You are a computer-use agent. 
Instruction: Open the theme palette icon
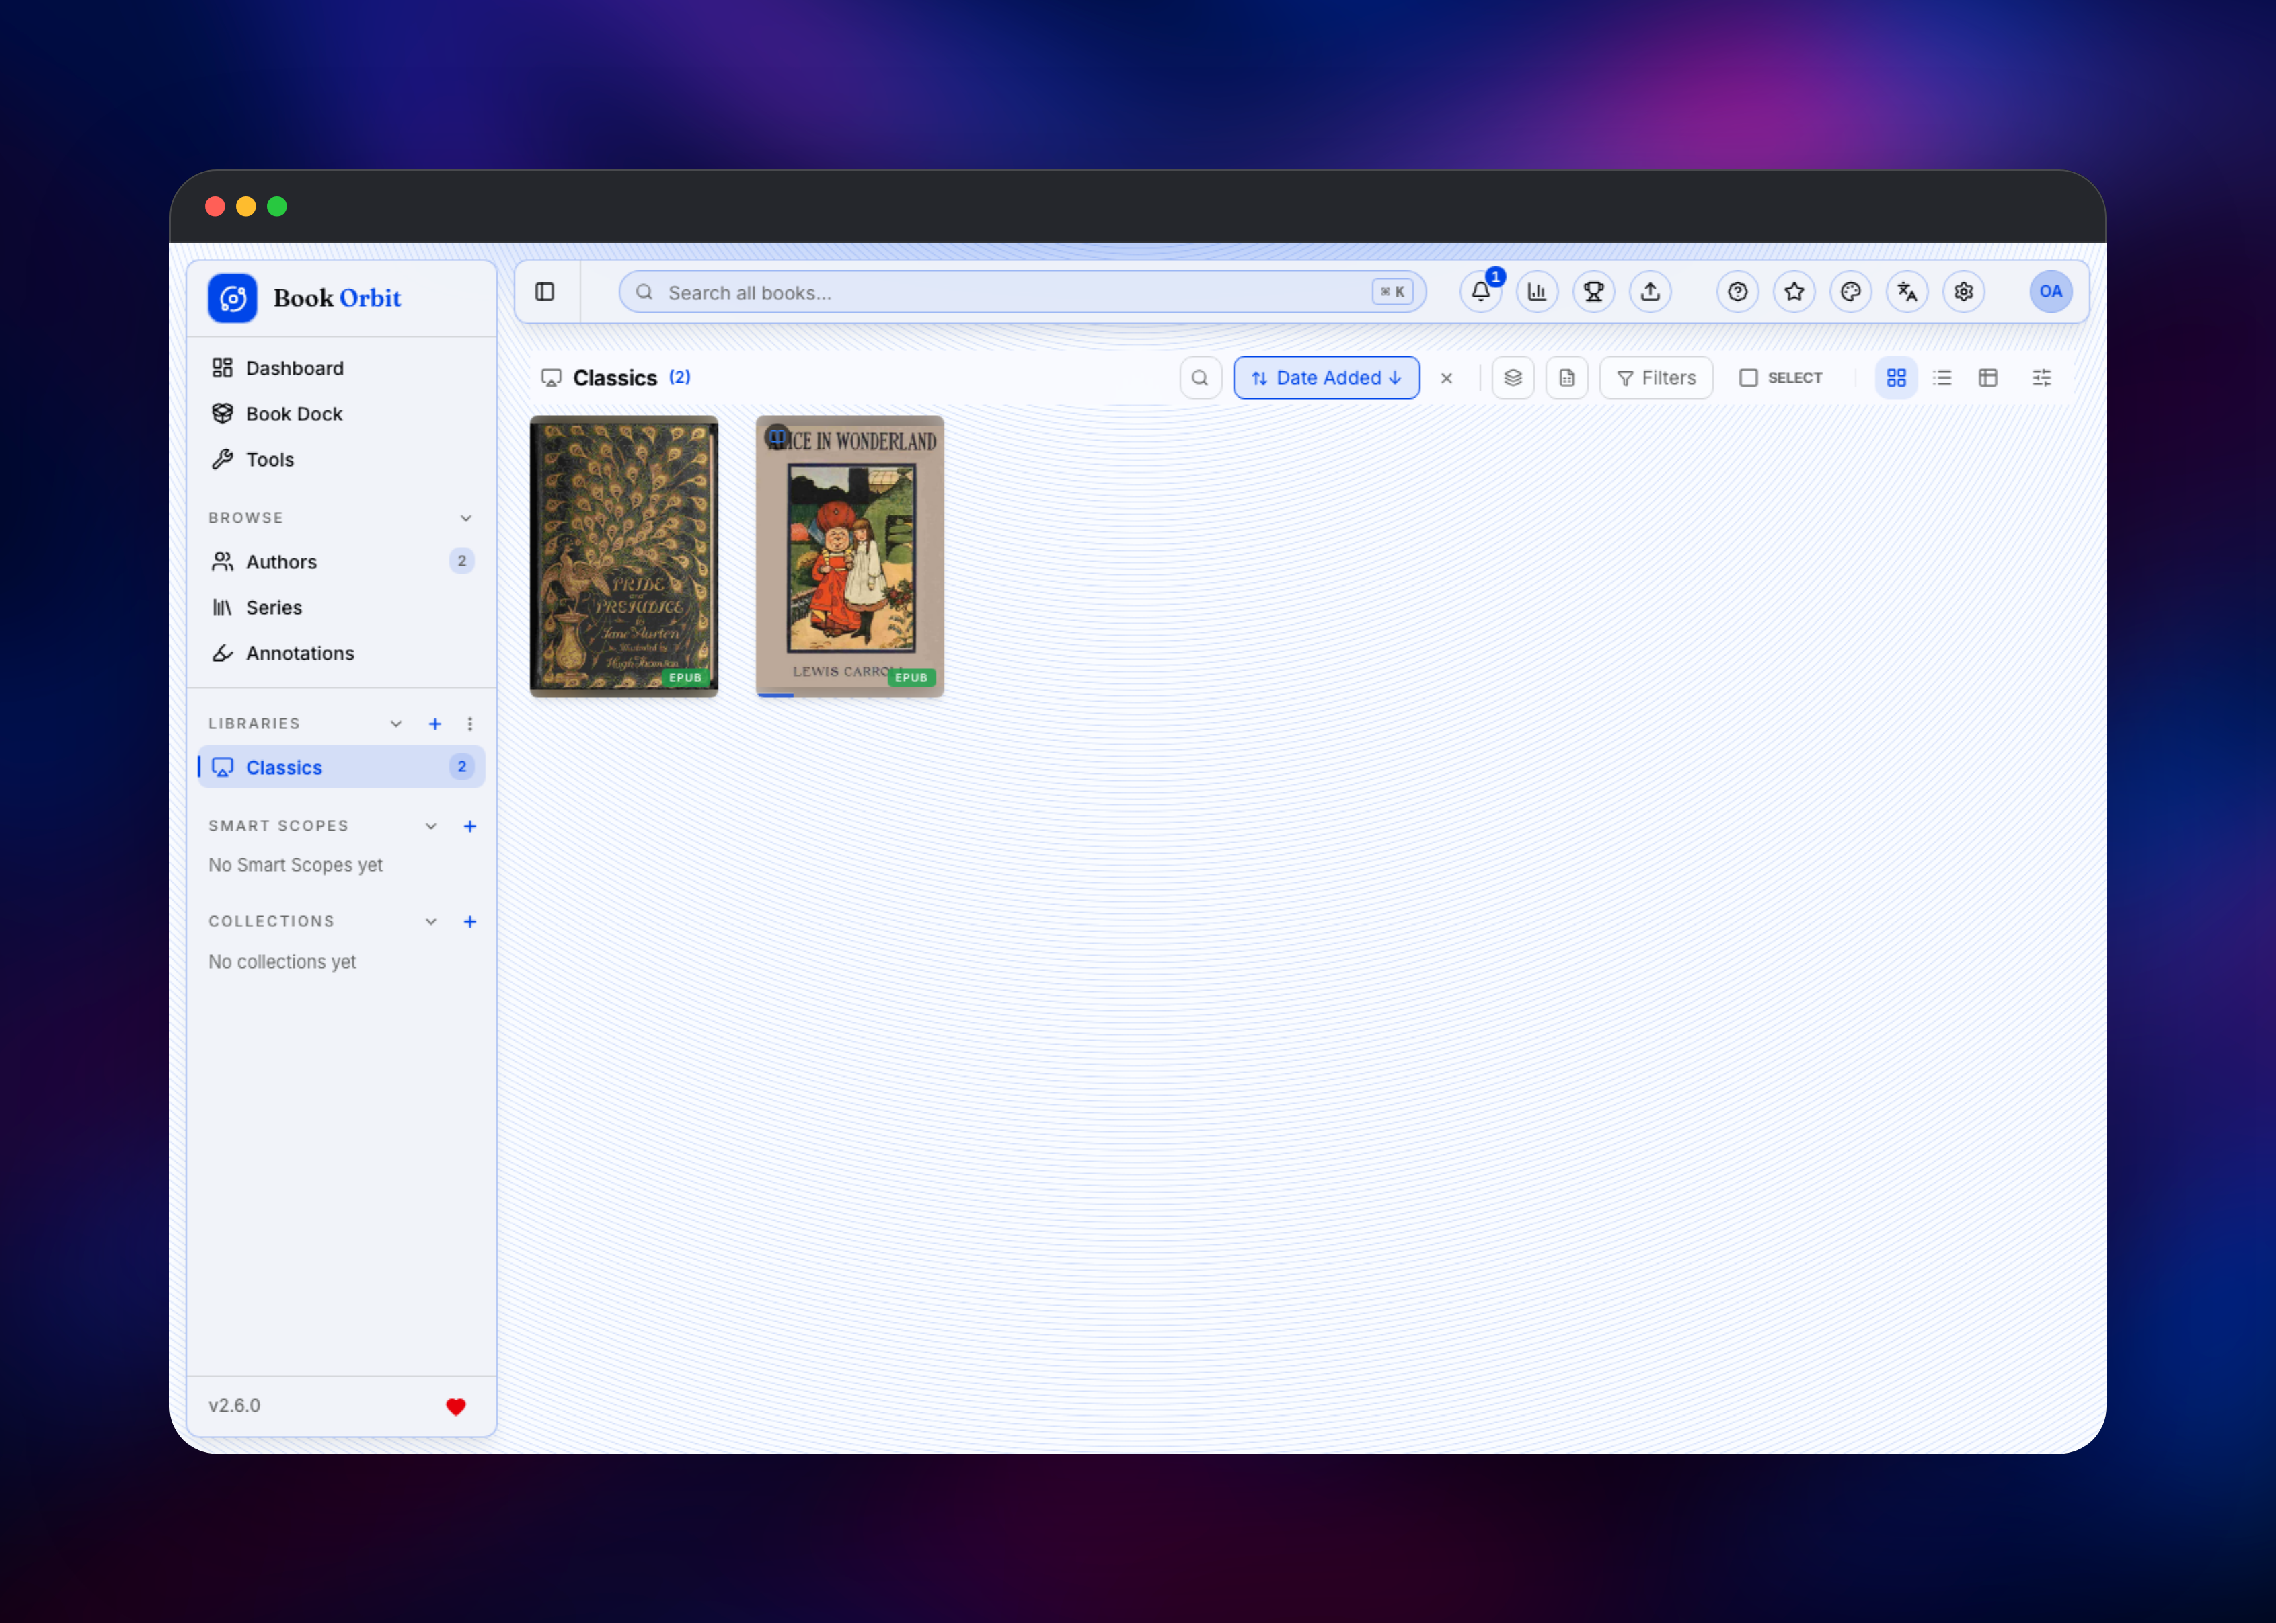1850,292
